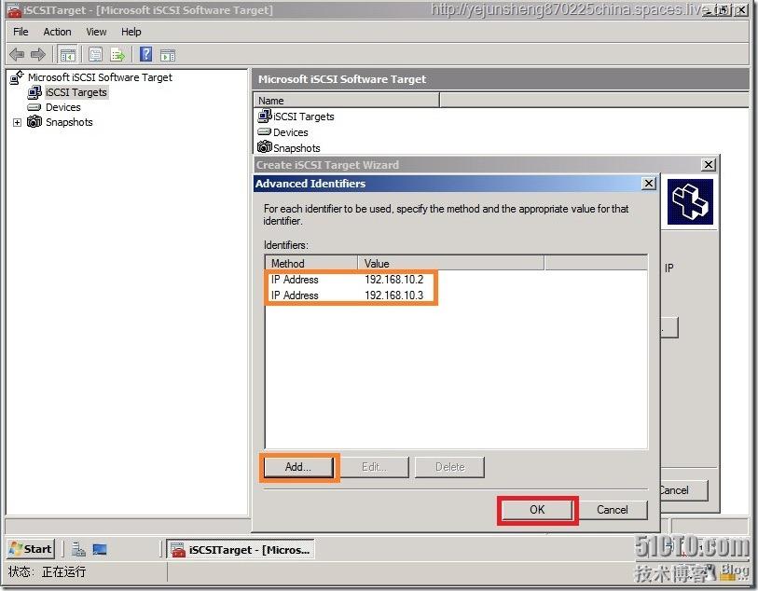Open the File menu

click(21, 32)
